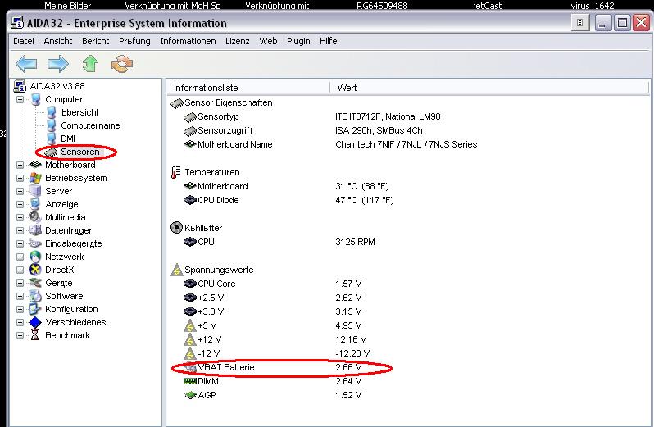Click the Konfiguration icon in the tree

pos(35,309)
